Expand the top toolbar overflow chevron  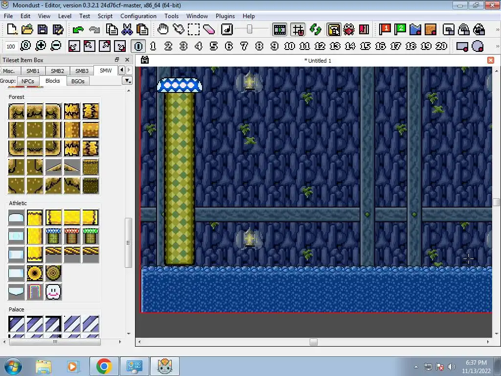pyautogui.click(x=497, y=30)
